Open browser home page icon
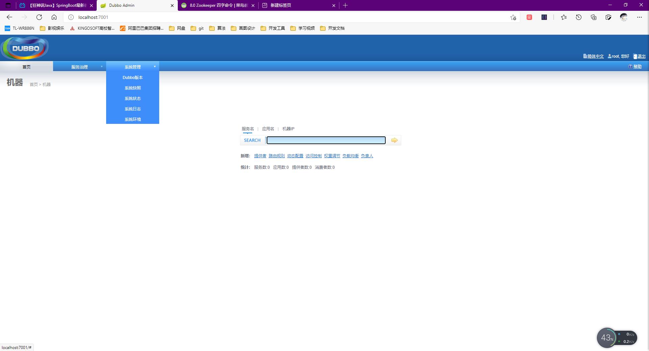 pyautogui.click(x=54, y=17)
